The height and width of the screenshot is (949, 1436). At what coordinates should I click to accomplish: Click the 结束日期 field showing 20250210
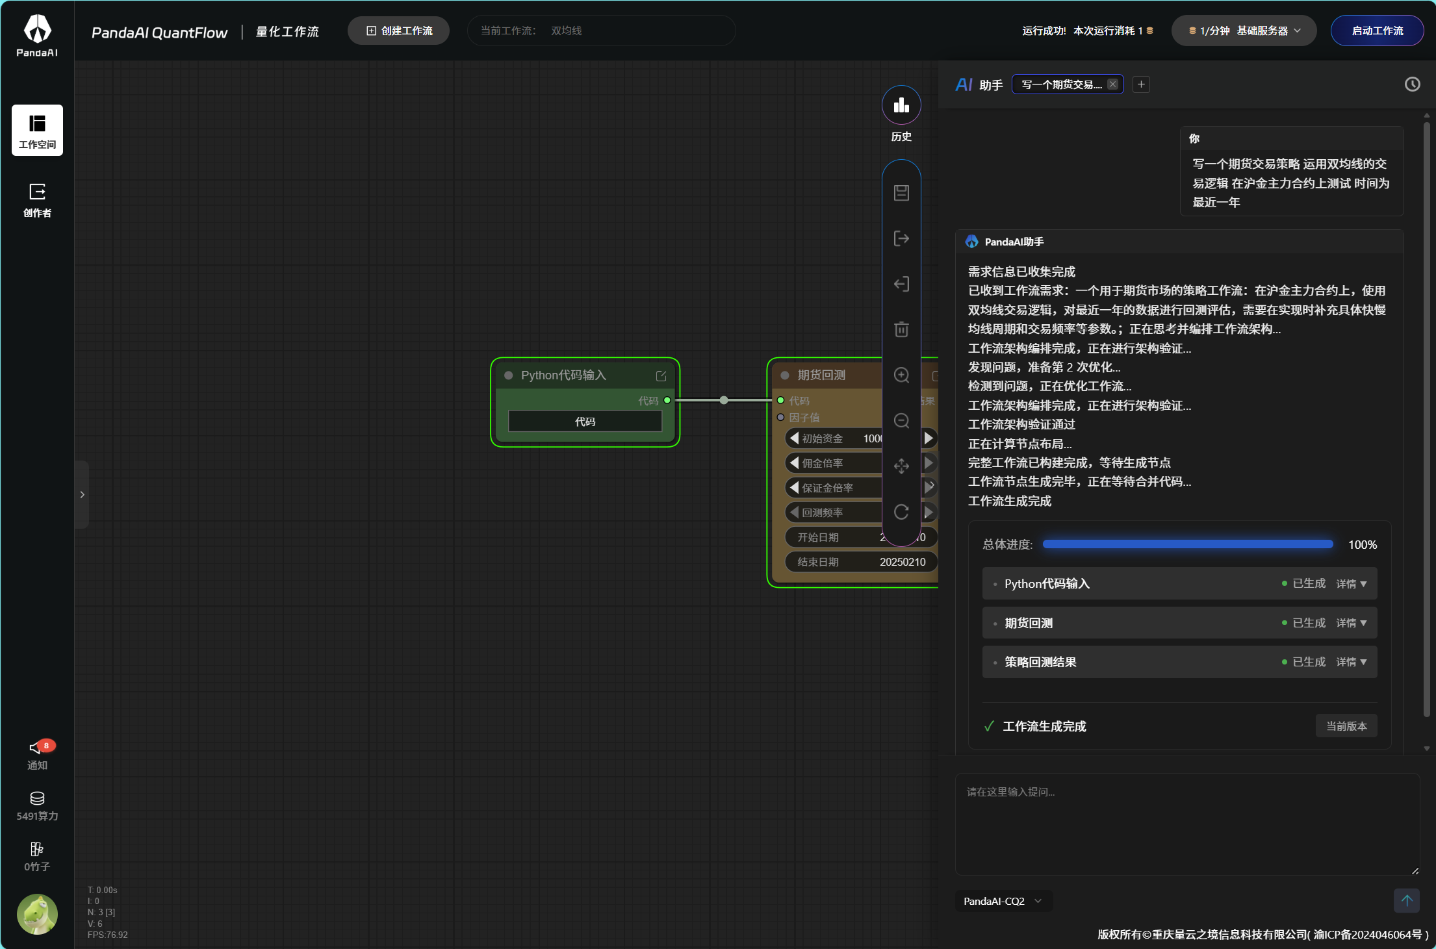(x=861, y=562)
